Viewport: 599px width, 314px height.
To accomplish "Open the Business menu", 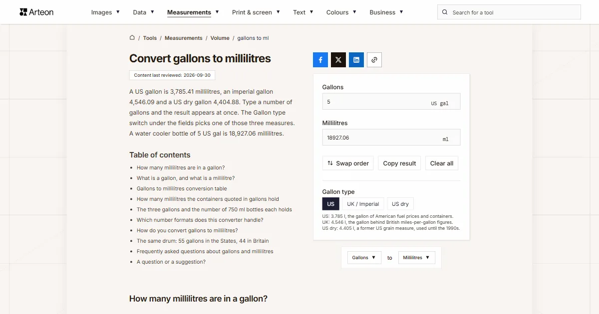I will (x=386, y=12).
